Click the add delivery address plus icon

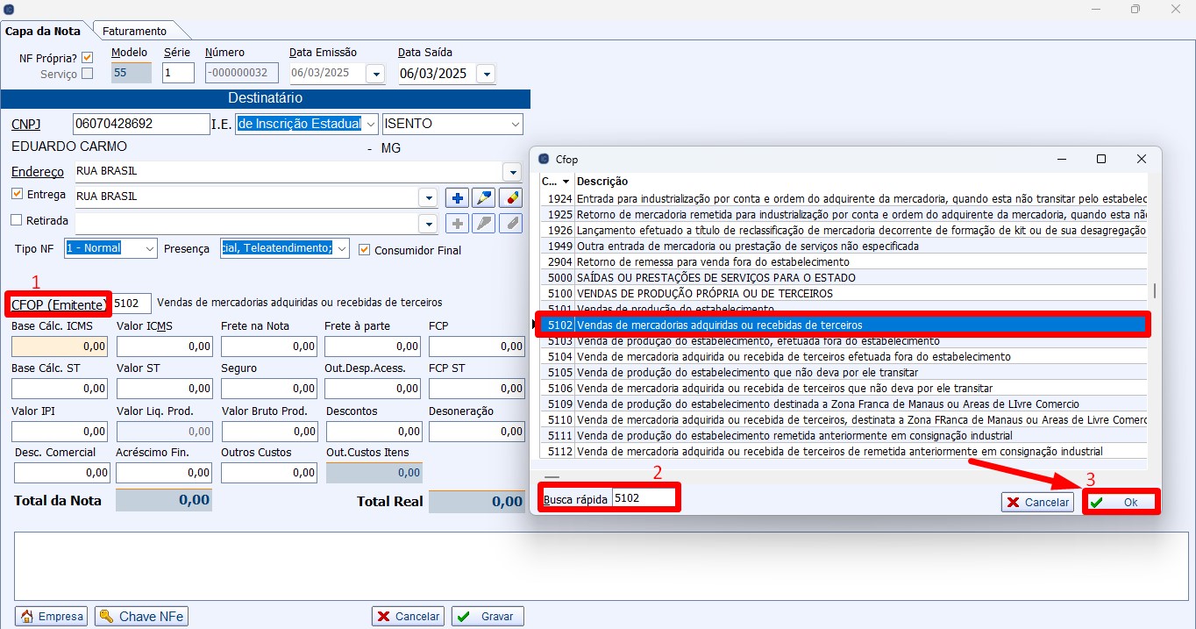pos(457,197)
